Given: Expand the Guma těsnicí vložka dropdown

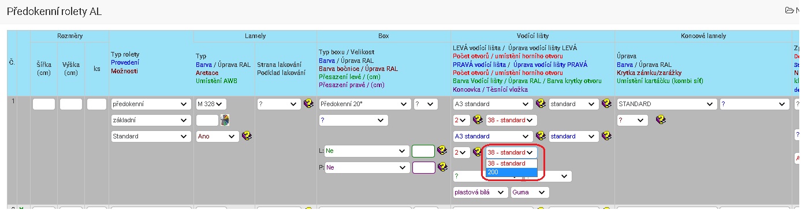Looking at the screenshot, I should click(530, 192).
